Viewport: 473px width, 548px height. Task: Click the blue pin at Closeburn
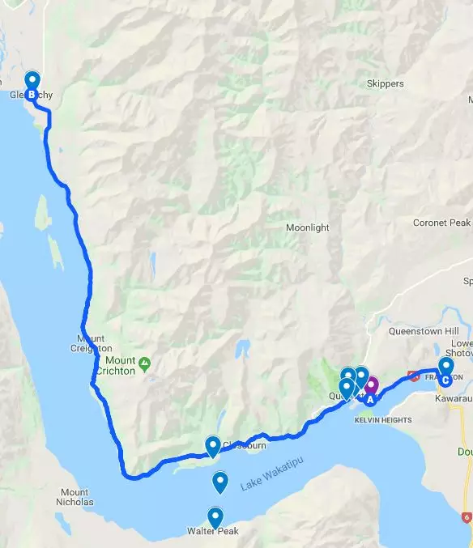[x=213, y=447]
